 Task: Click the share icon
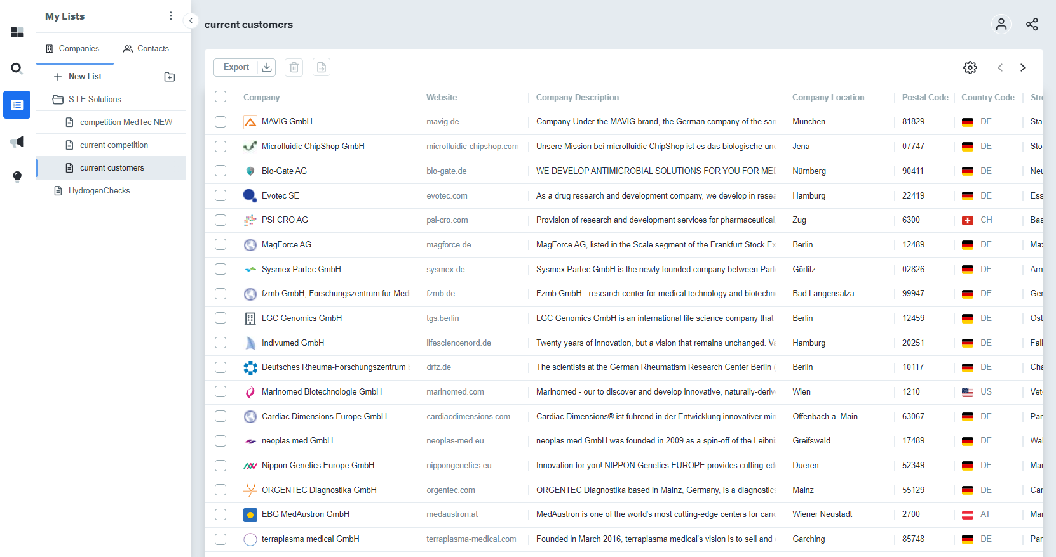pos(1032,24)
